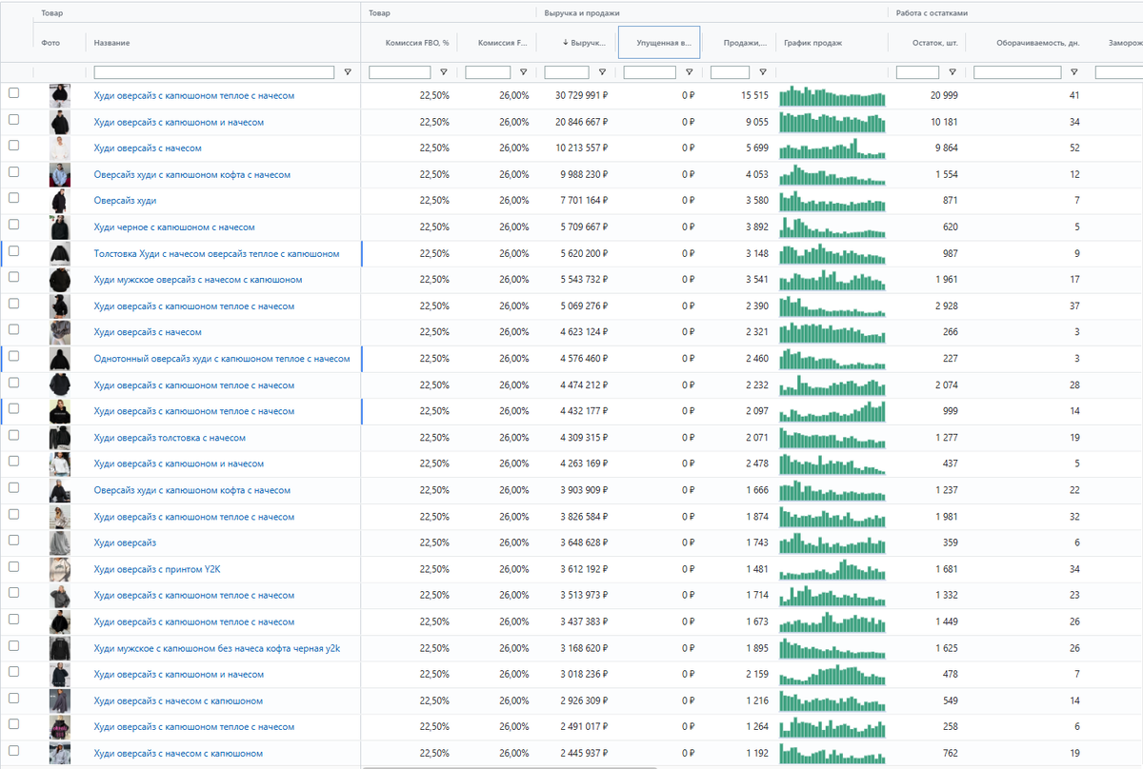This screenshot has width=1143, height=769.
Task: Open filter funnel for Выручка column
Action: click(602, 72)
